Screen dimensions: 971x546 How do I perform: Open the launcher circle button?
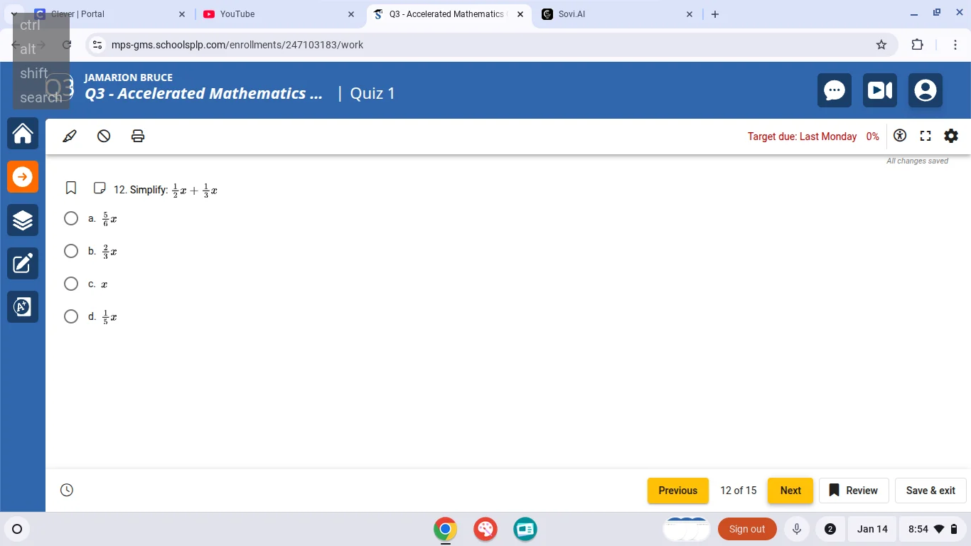click(18, 529)
